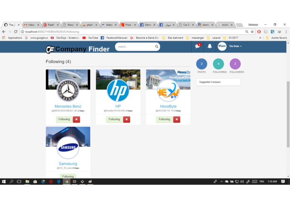Click the 1:10 AM clock
Image resolution: width=290 pixels, height=206 pixels.
point(272,181)
